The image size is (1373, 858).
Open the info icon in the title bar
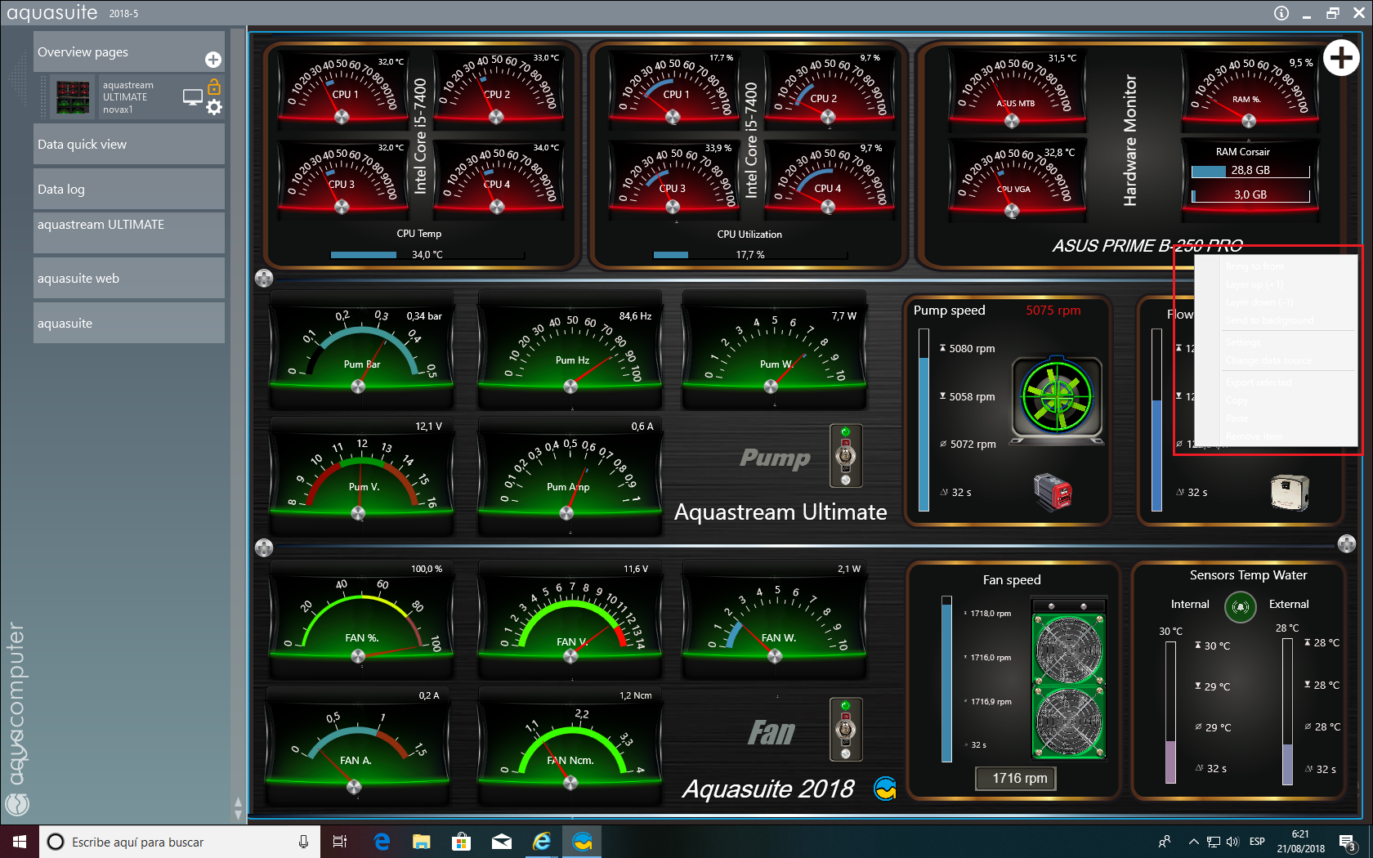(x=1281, y=13)
